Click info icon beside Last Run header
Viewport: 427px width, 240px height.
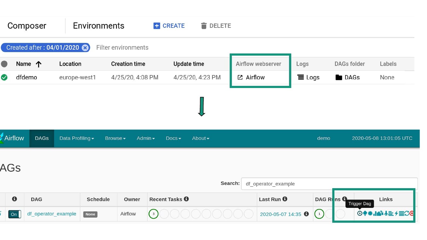coord(285,199)
